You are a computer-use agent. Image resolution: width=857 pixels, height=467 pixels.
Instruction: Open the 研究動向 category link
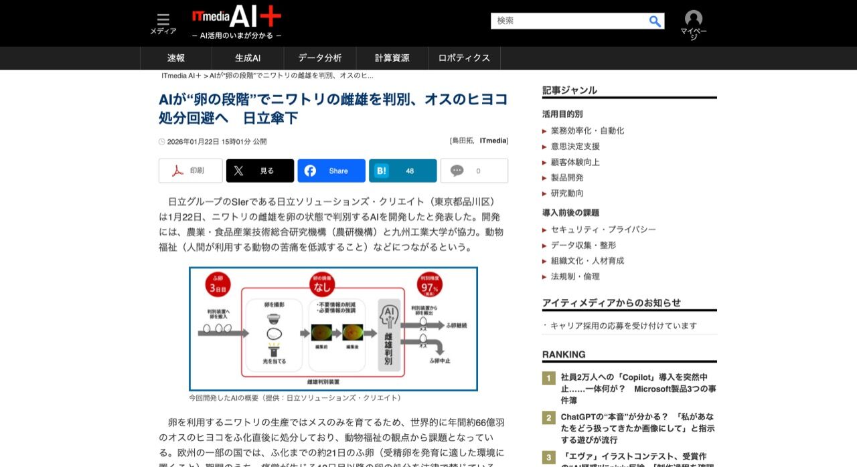[x=567, y=193]
